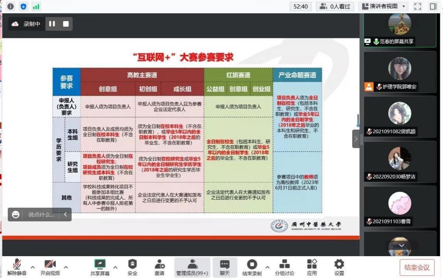The image size is (443, 278).
Task: Expand video options arrow beside 开启视频
Action: click(66, 267)
